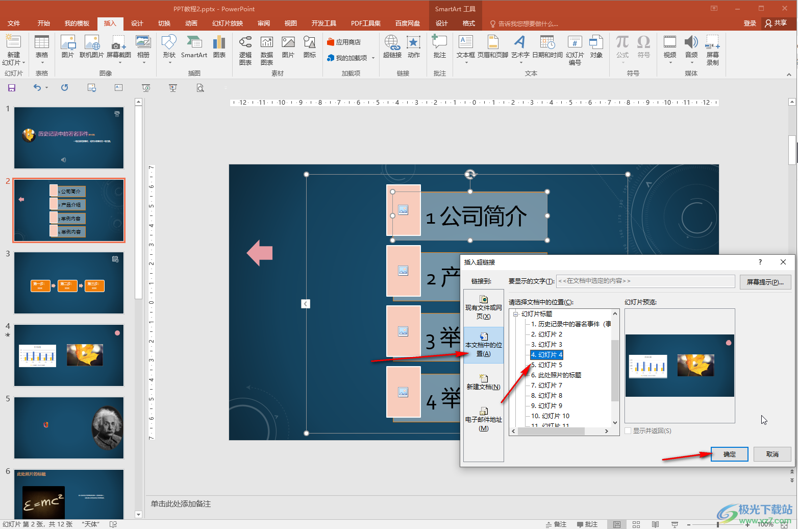This screenshot has width=798, height=529.
Task: Open the 动画 animations tab
Action: [191, 23]
